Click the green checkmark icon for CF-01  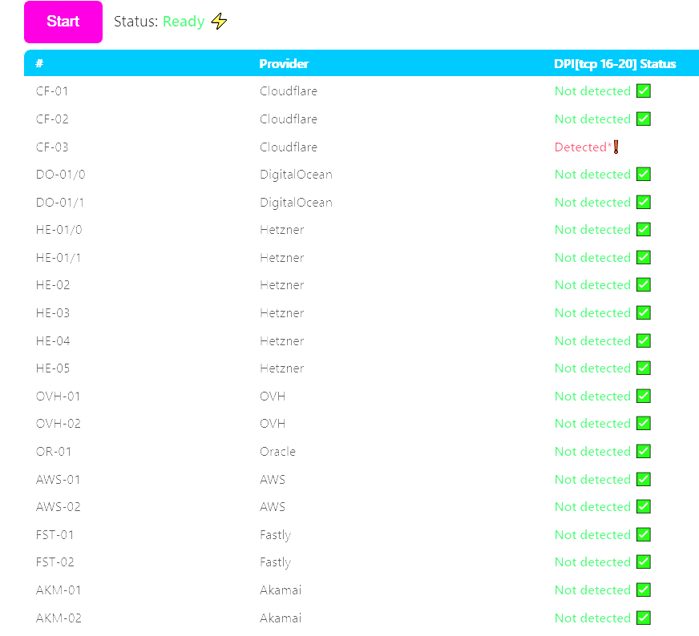643,91
